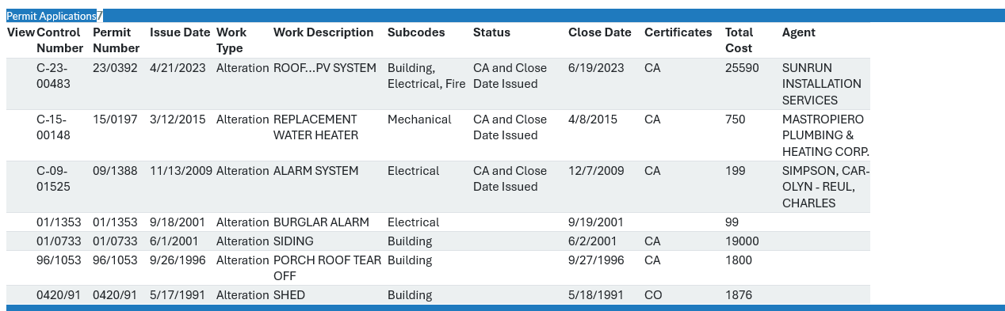Image resolution: width=1005 pixels, height=311 pixels.
Task: Select control number C-09-01525
Action: point(53,179)
